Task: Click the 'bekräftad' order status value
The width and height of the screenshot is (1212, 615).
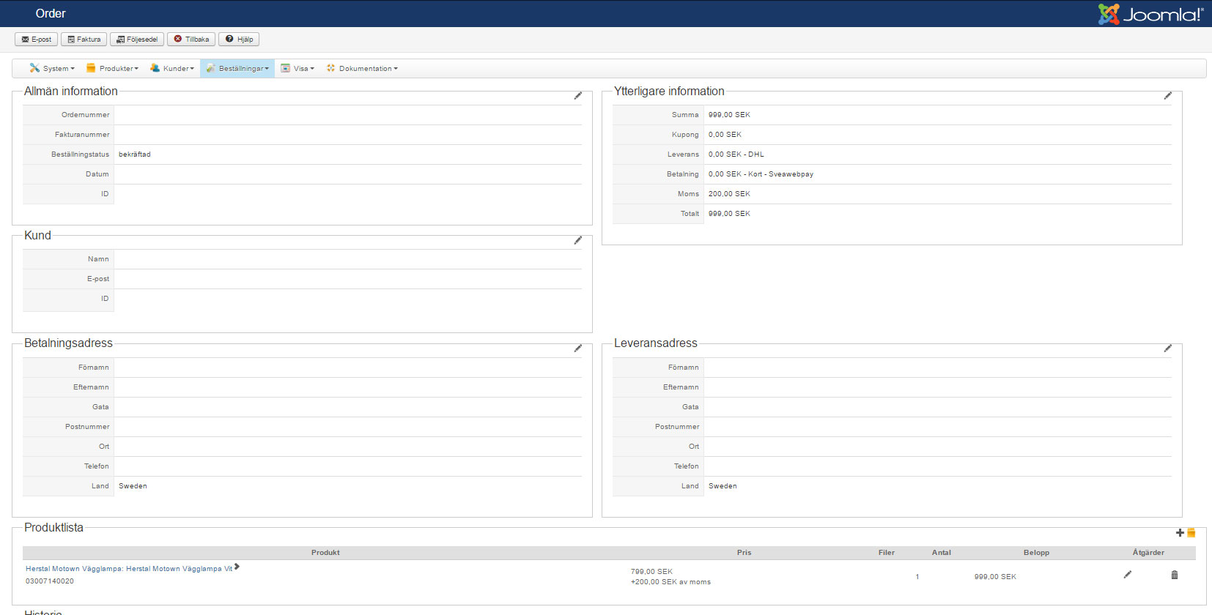Action: [135, 154]
